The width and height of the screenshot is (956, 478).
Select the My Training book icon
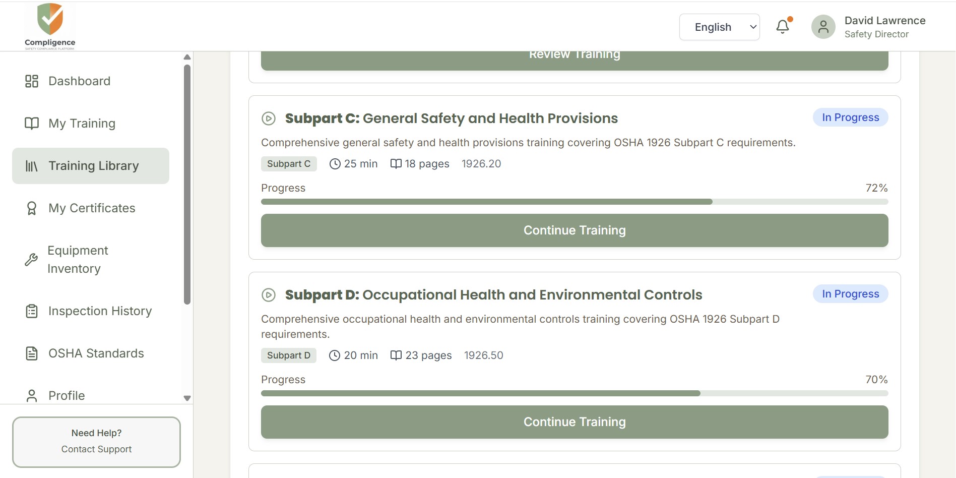32,123
